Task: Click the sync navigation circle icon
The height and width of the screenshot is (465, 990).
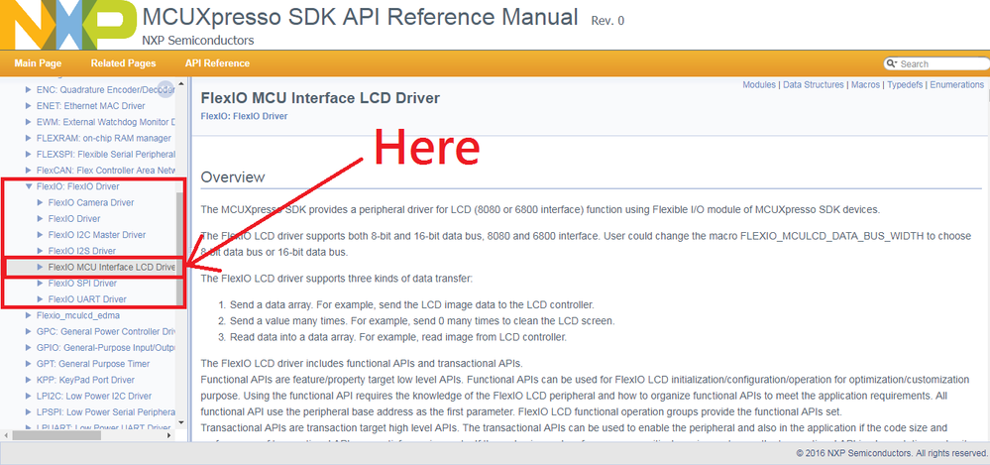Action: 165,89
